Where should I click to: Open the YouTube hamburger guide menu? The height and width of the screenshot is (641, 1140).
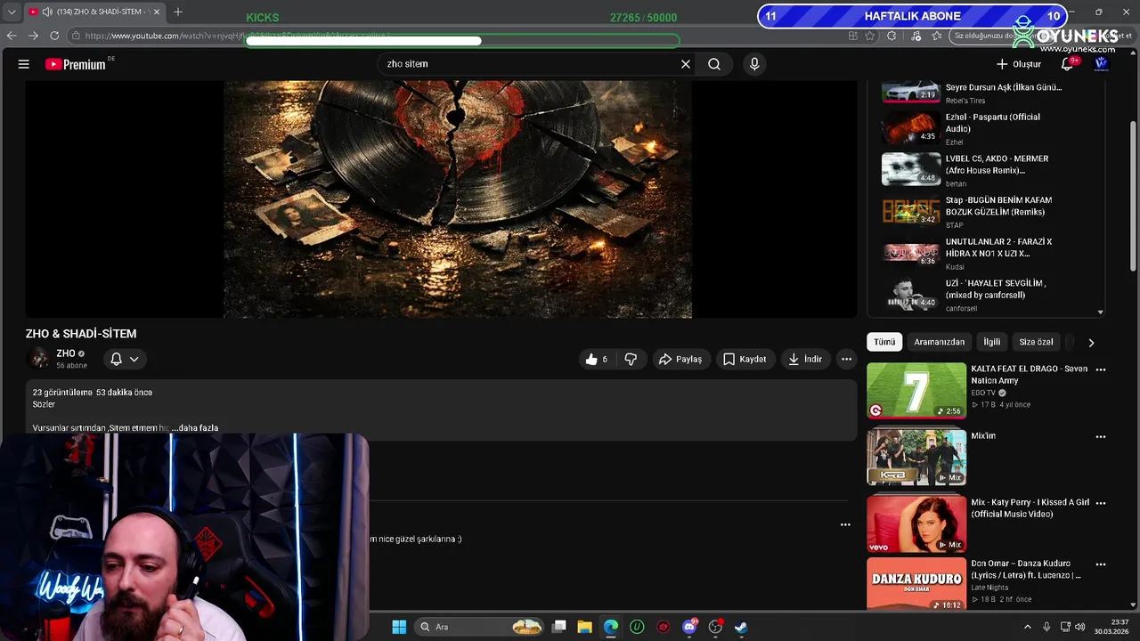24,64
